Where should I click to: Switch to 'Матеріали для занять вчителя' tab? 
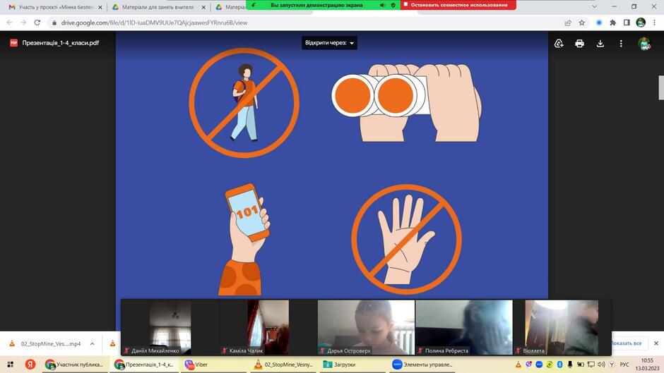tap(158, 7)
